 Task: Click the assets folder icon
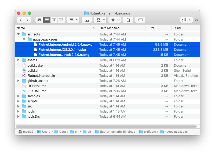pos(24,60)
